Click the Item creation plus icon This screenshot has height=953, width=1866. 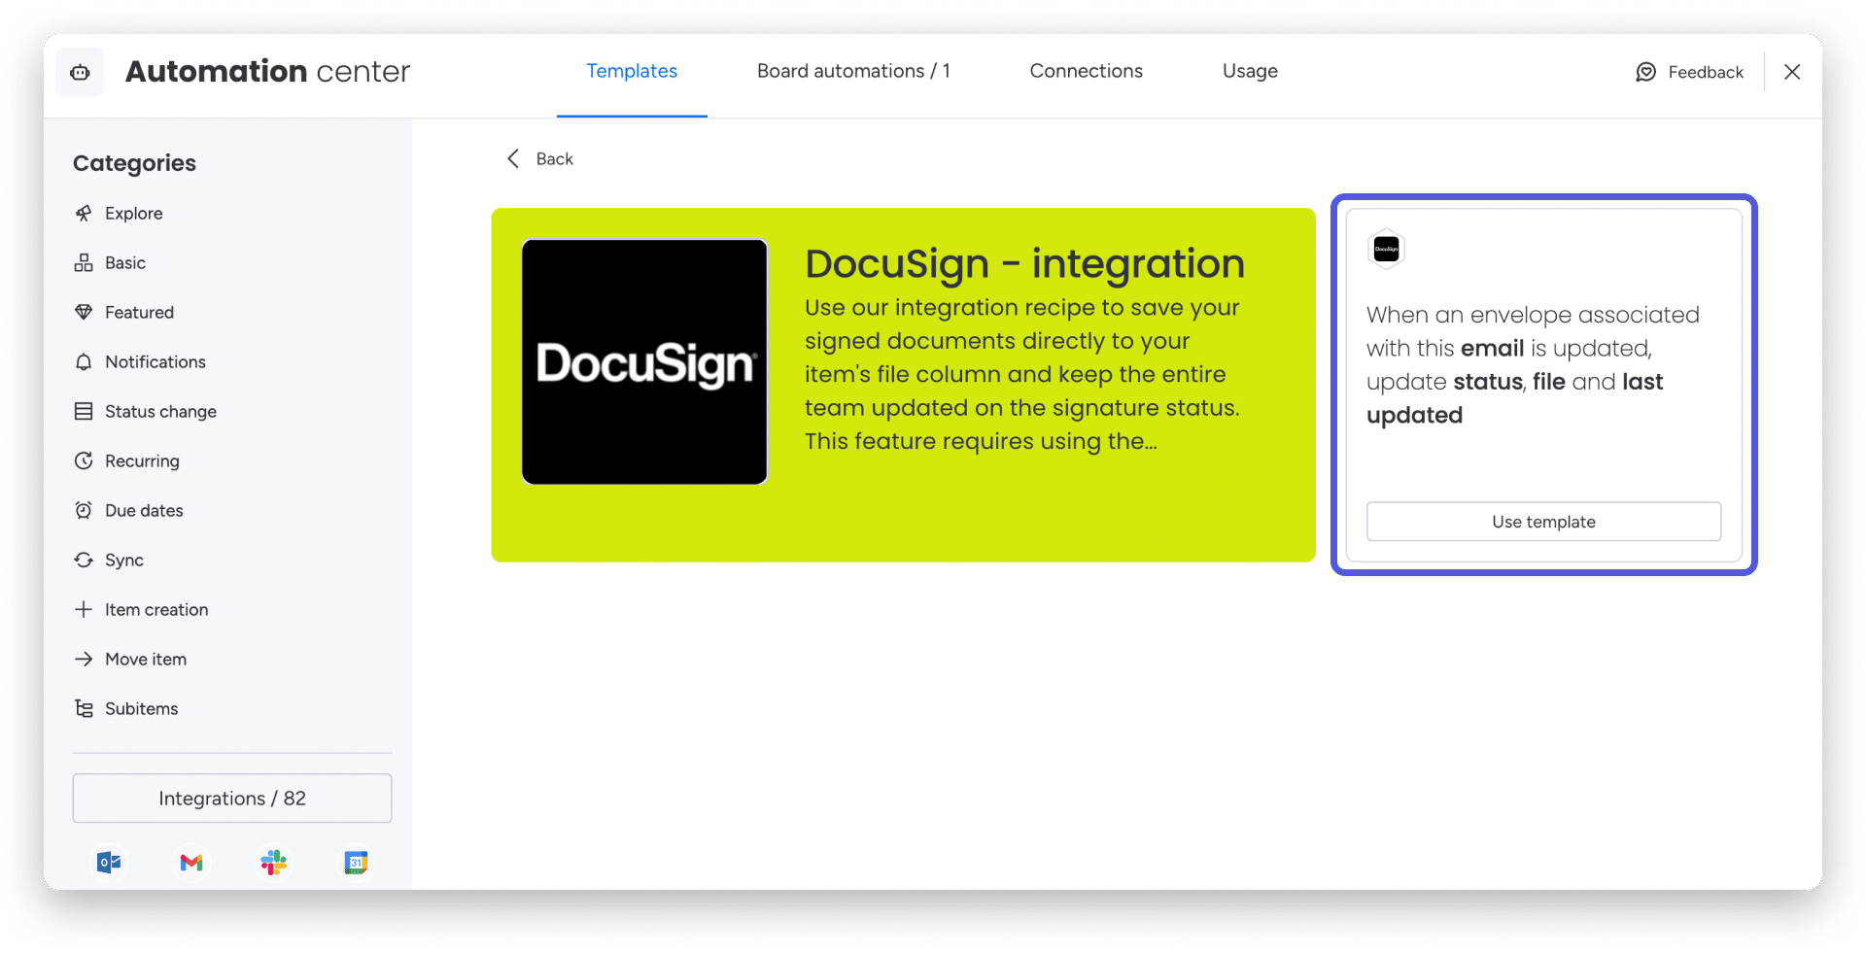(x=84, y=609)
